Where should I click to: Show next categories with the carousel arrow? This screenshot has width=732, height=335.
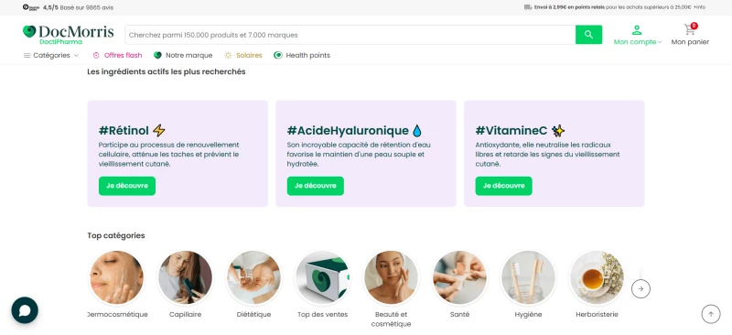(x=640, y=288)
